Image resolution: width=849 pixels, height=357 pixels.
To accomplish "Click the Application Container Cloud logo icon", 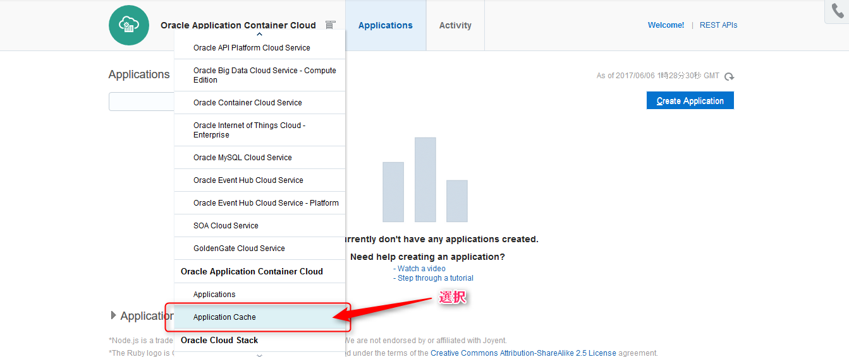I will point(129,25).
